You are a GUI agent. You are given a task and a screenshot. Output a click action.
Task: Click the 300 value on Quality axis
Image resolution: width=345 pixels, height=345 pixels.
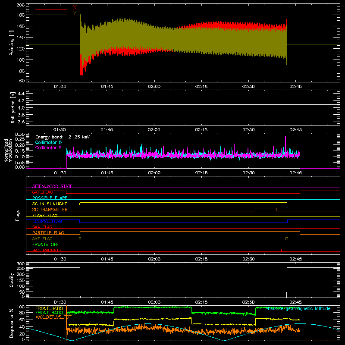(x=21, y=263)
